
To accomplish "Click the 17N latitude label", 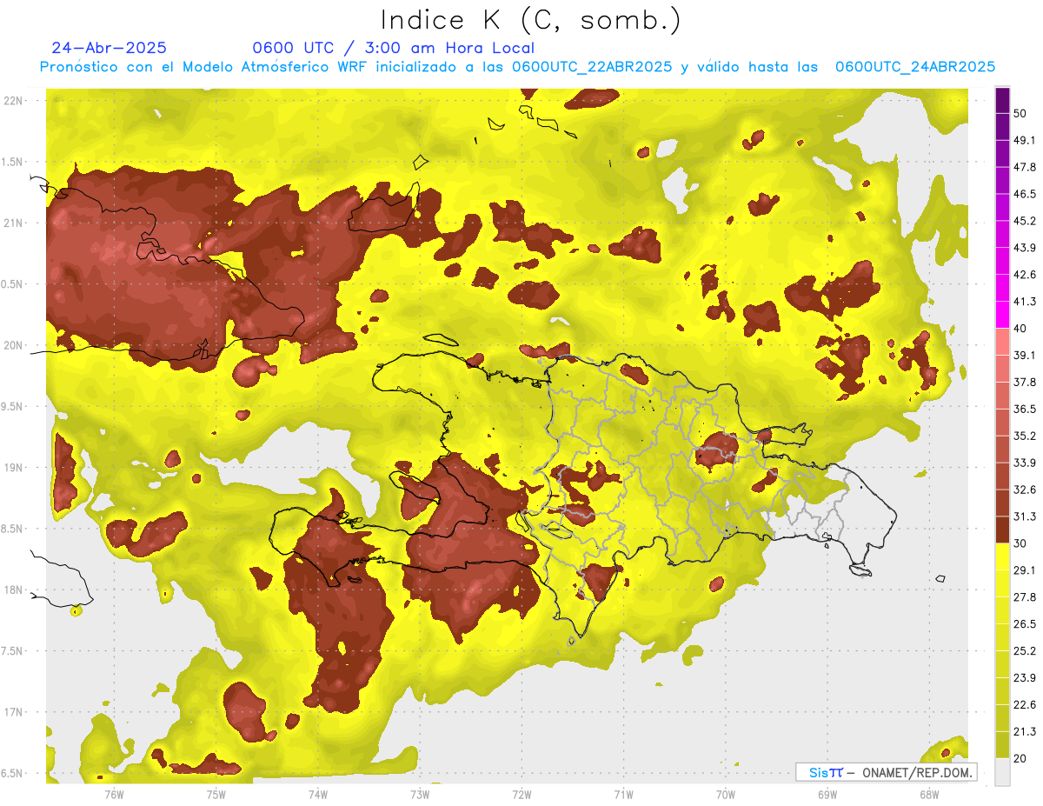I will [12, 712].
